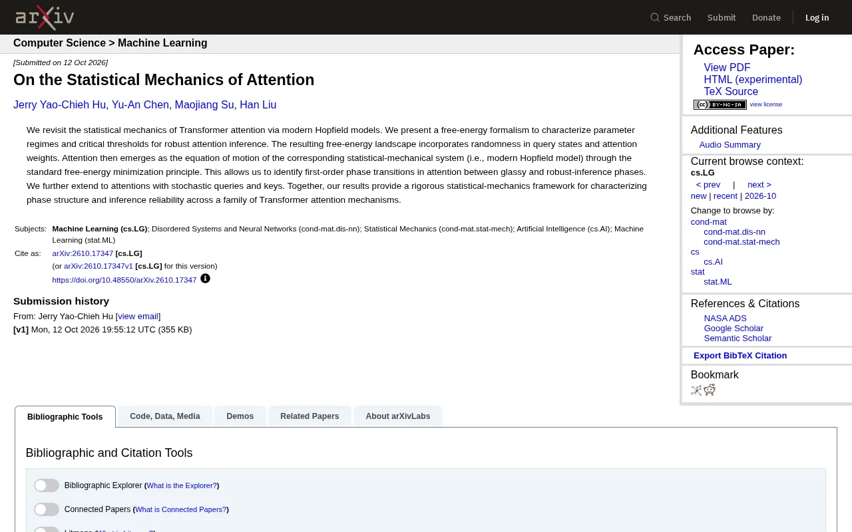The height and width of the screenshot is (532, 852).
Task: Click Export BibTeX Citation
Action: coord(740,356)
